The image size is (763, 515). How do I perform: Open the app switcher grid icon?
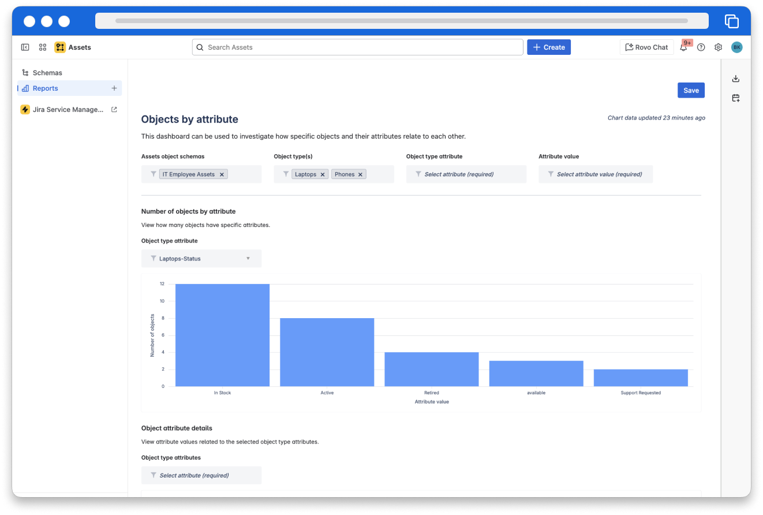tap(43, 47)
